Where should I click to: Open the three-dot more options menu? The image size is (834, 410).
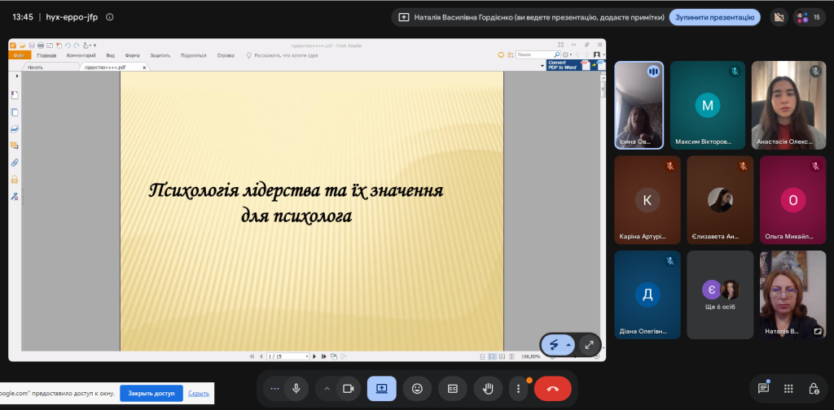point(518,389)
